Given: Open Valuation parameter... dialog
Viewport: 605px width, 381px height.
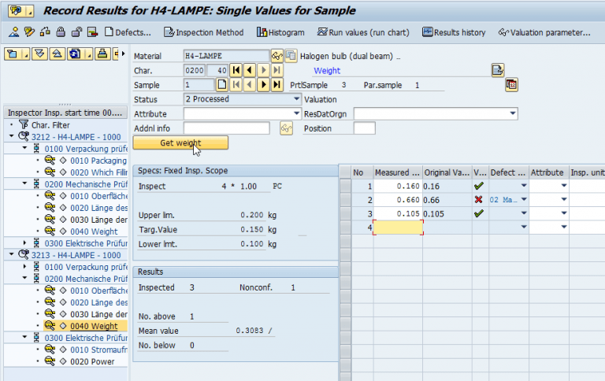Looking at the screenshot, I should click(x=544, y=32).
